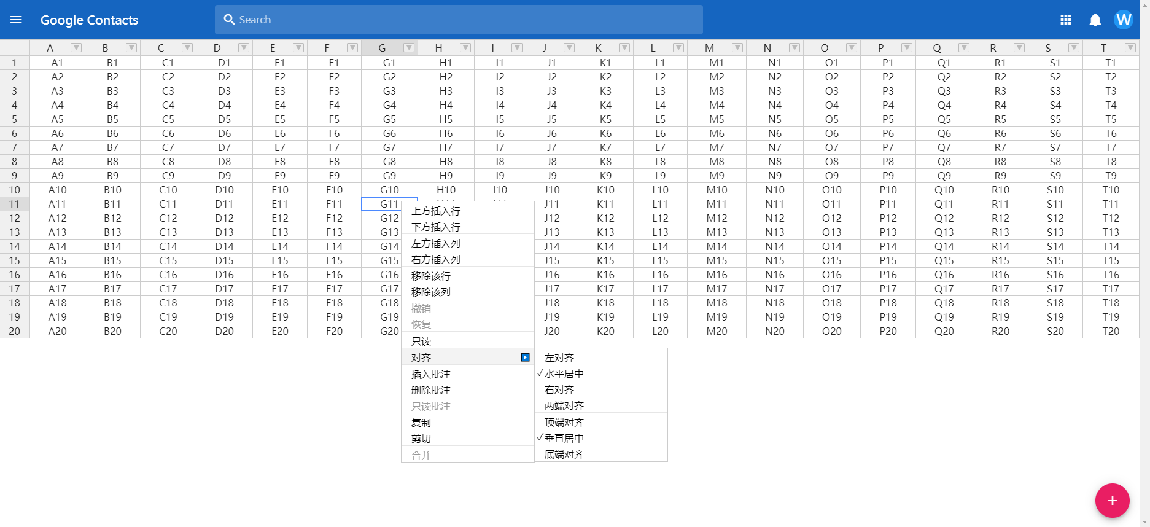Image resolution: width=1150 pixels, height=527 pixels.
Task: Choose 上方插入行 from context menu
Action: 467,211
